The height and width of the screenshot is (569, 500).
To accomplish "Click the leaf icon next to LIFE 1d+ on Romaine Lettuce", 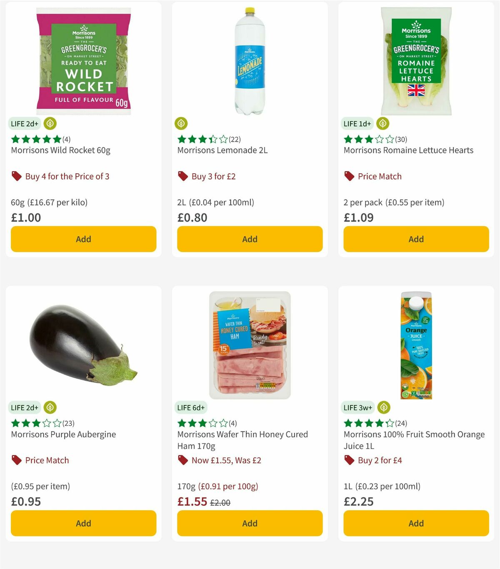I will point(382,124).
